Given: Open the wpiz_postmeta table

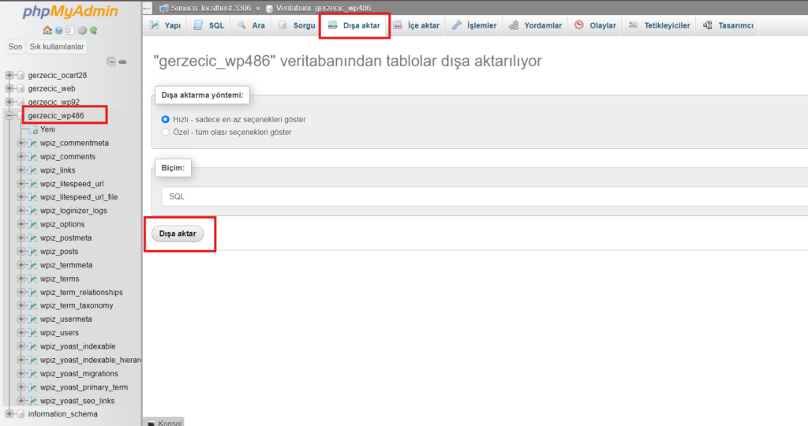Looking at the screenshot, I should click(x=66, y=238).
